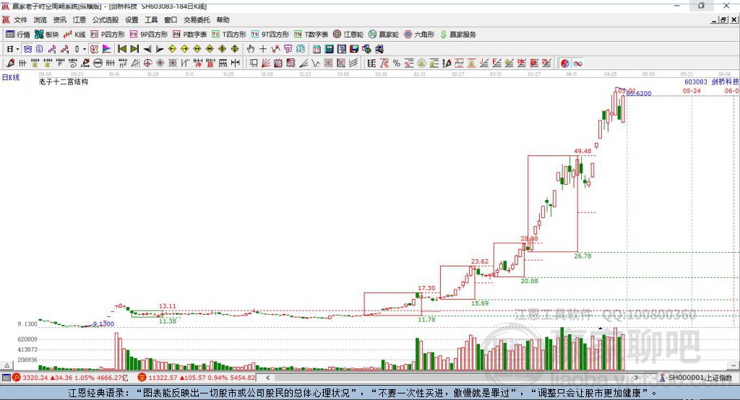Open the 板块 sector view

click(x=46, y=35)
